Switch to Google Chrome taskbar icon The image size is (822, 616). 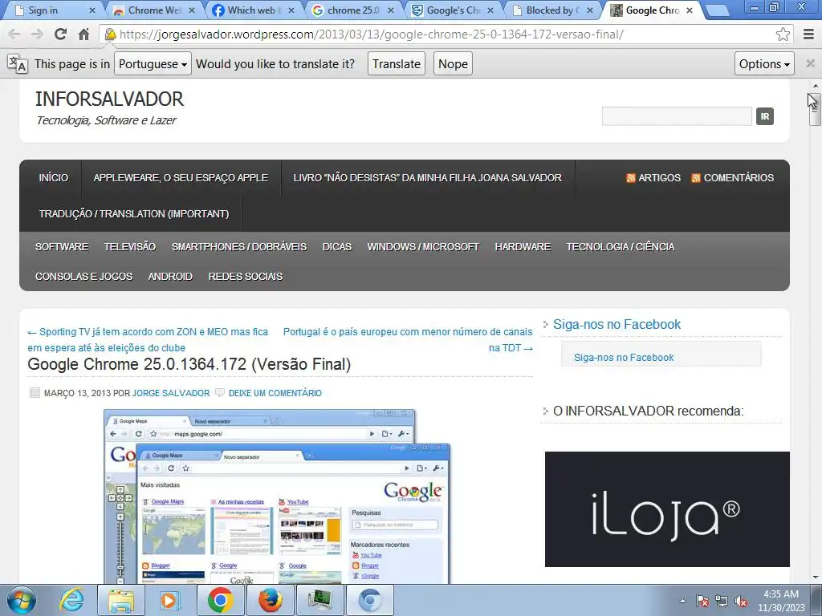[220, 600]
